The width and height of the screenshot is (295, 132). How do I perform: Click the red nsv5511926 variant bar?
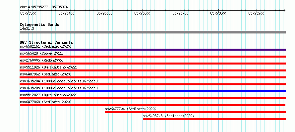pos(152,70)
